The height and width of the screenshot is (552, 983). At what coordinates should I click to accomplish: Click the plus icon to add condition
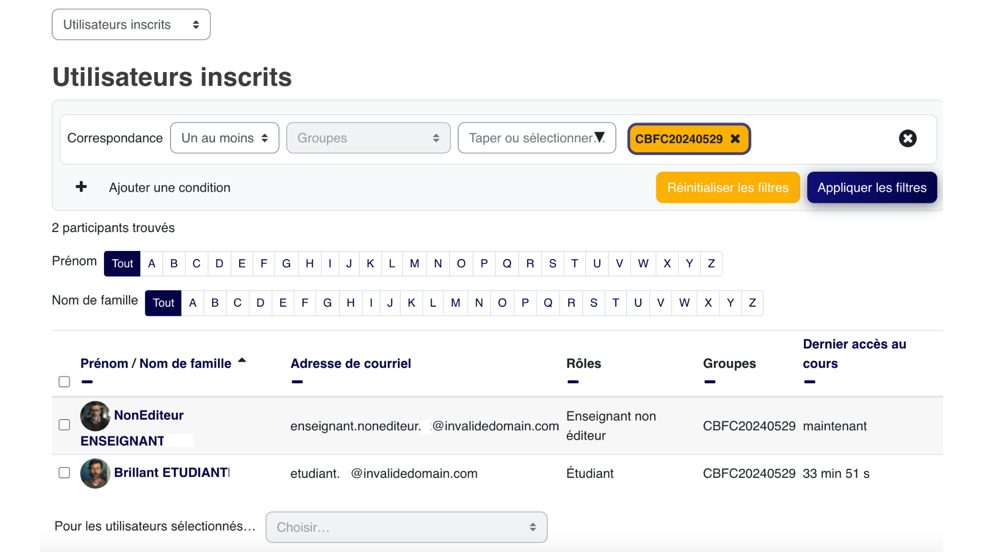[81, 187]
